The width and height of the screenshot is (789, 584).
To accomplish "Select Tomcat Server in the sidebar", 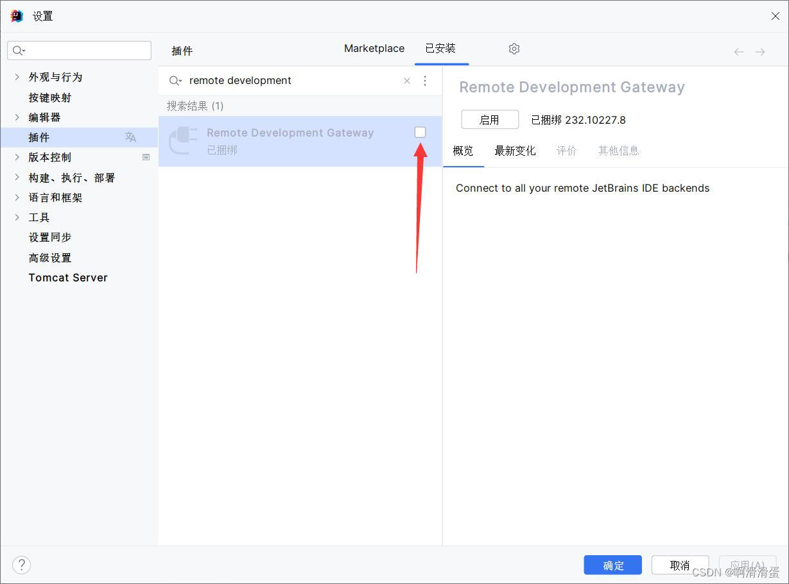I will point(67,277).
